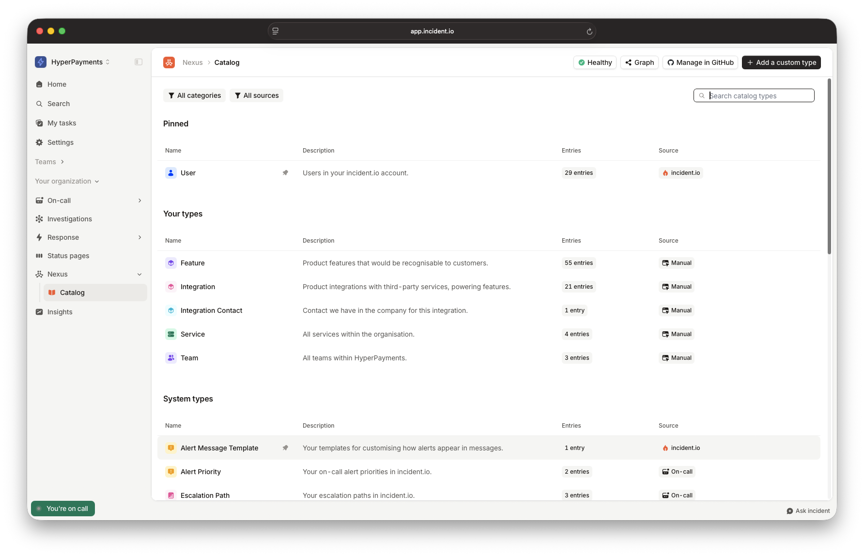Select Catalog under Nexus
The width and height of the screenshot is (864, 556).
click(95, 293)
